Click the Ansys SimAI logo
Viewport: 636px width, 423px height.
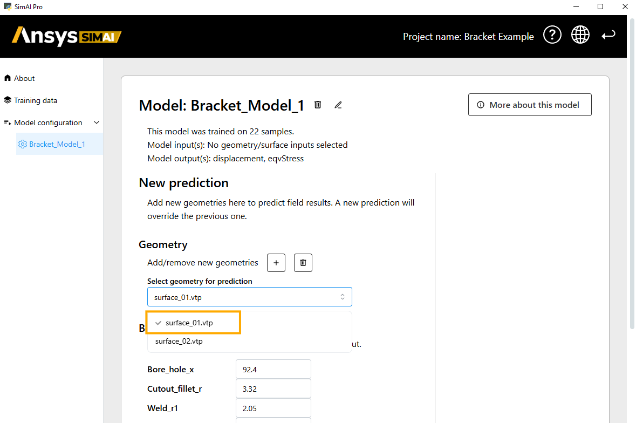click(67, 36)
